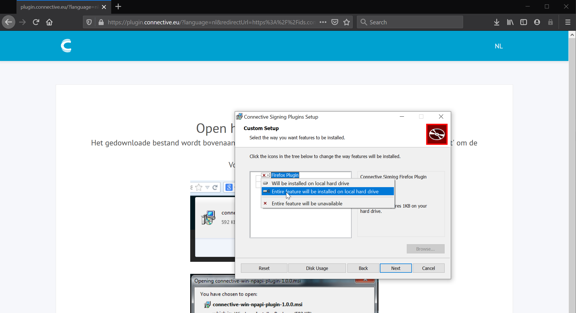Open the Firefox hamburger menu
This screenshot has width=576, height=313.
click(x=568, y=22)
